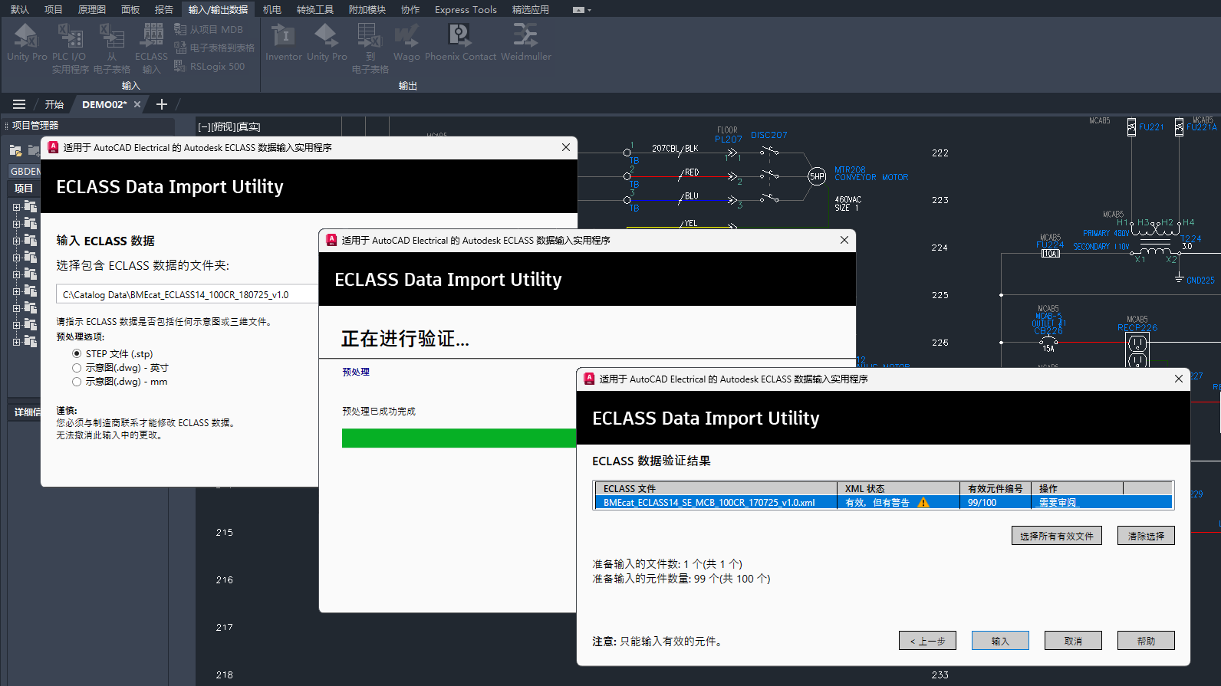The width and height of the screenshot is (1221, 686).
Task: Follow the 需要审阅 link
Action: coord(1058,503)
